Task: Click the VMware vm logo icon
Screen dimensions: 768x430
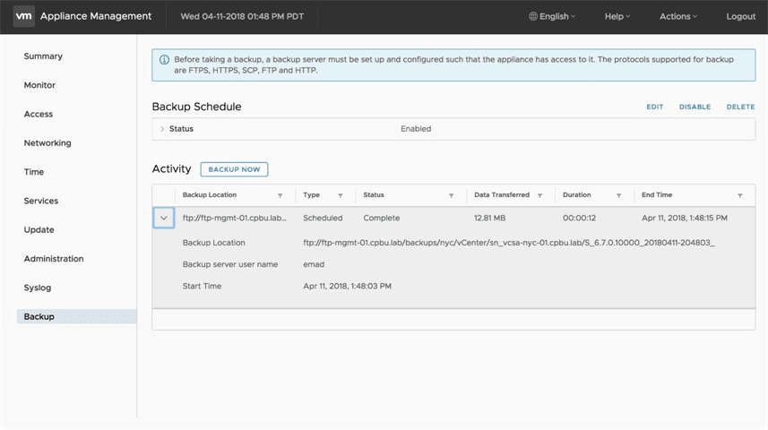Action: coord(24,16)
